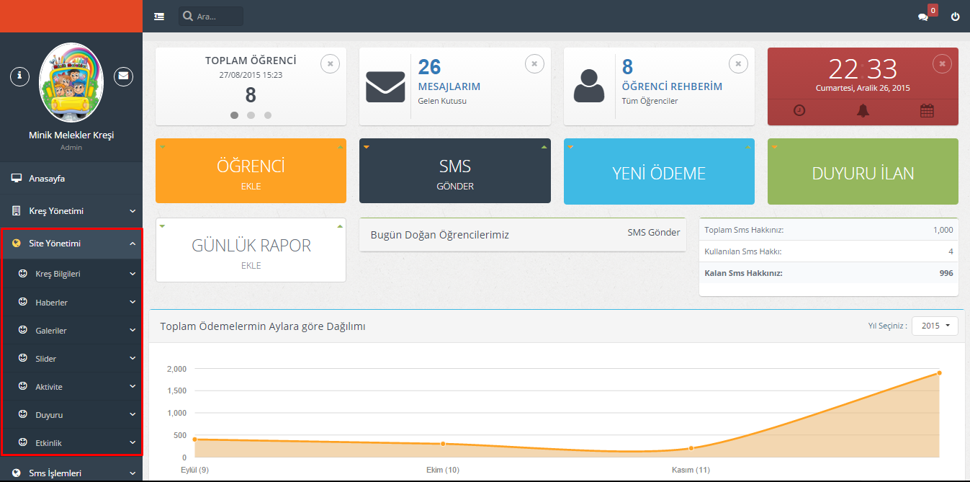Click the Öğrenci Ekle orange tile
This screenshot has width=970, height=482.
251,171
